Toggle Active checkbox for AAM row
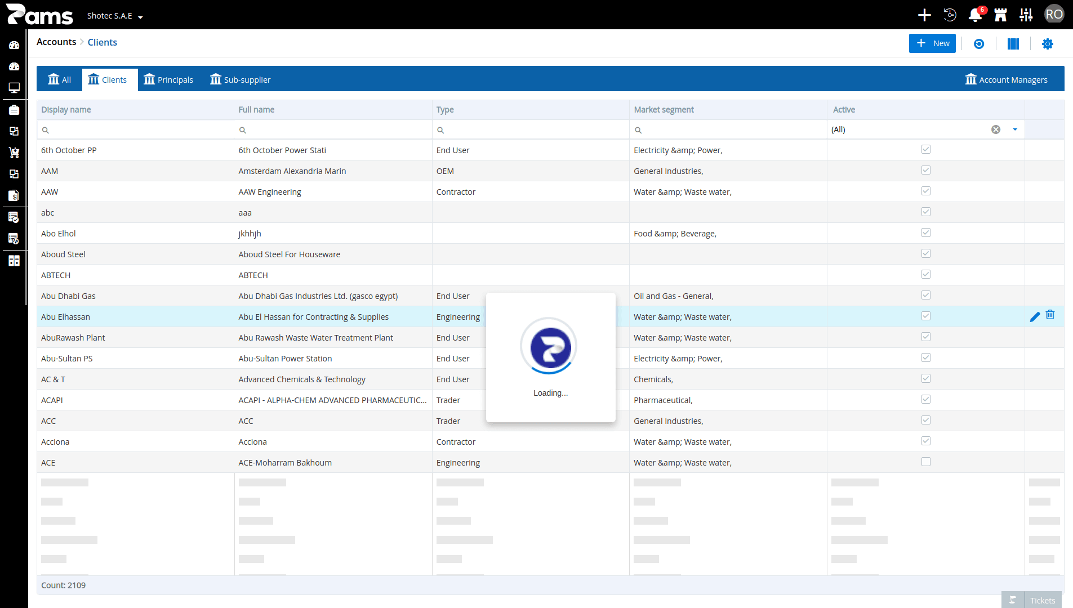The width and height of the screenshot is (1073, 608). click(926, 170)
